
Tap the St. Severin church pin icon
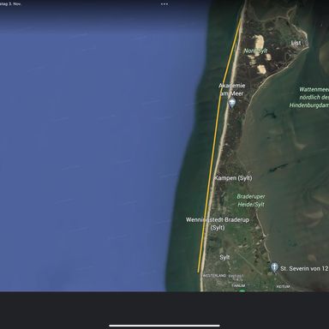tap(274, 267)
